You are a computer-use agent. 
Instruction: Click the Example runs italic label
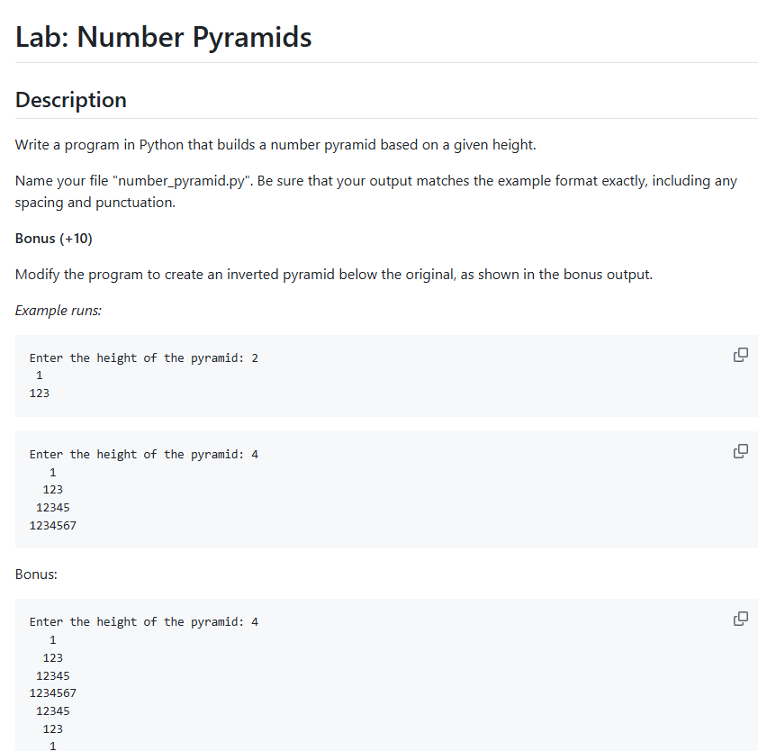pos(58,310)
